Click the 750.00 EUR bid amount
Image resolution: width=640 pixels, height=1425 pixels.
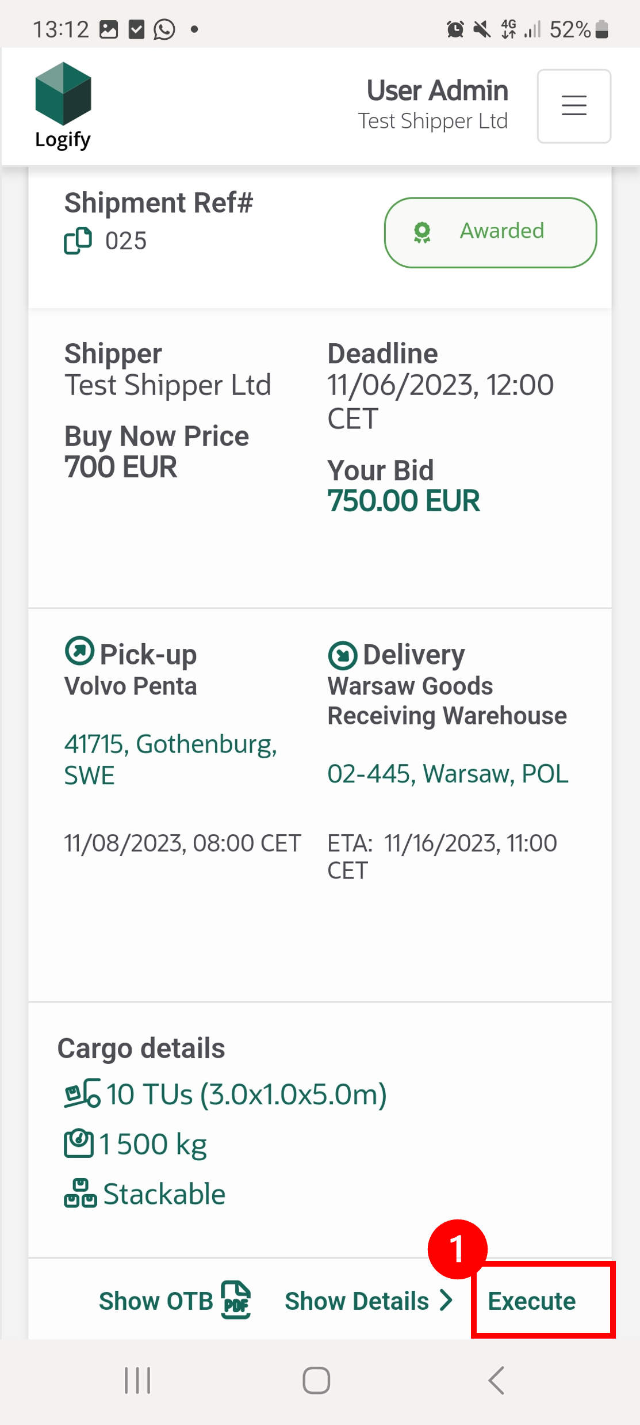pyautogui.click(x=404, y=500)
